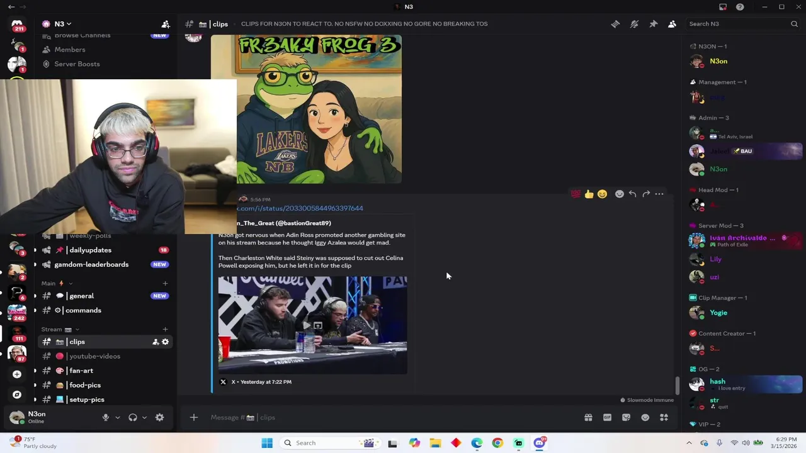Open microphone input options arrow

point(117,417)
